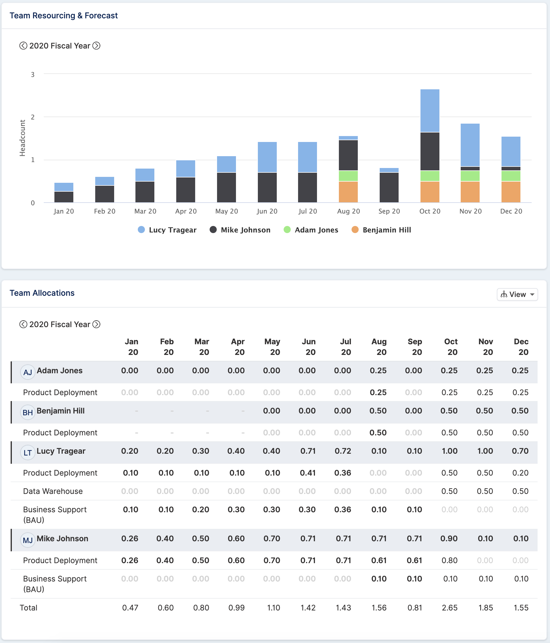Toggle Lucy Tragear series in chart legend
550x643 pixels.
click(x=167, y=230)
